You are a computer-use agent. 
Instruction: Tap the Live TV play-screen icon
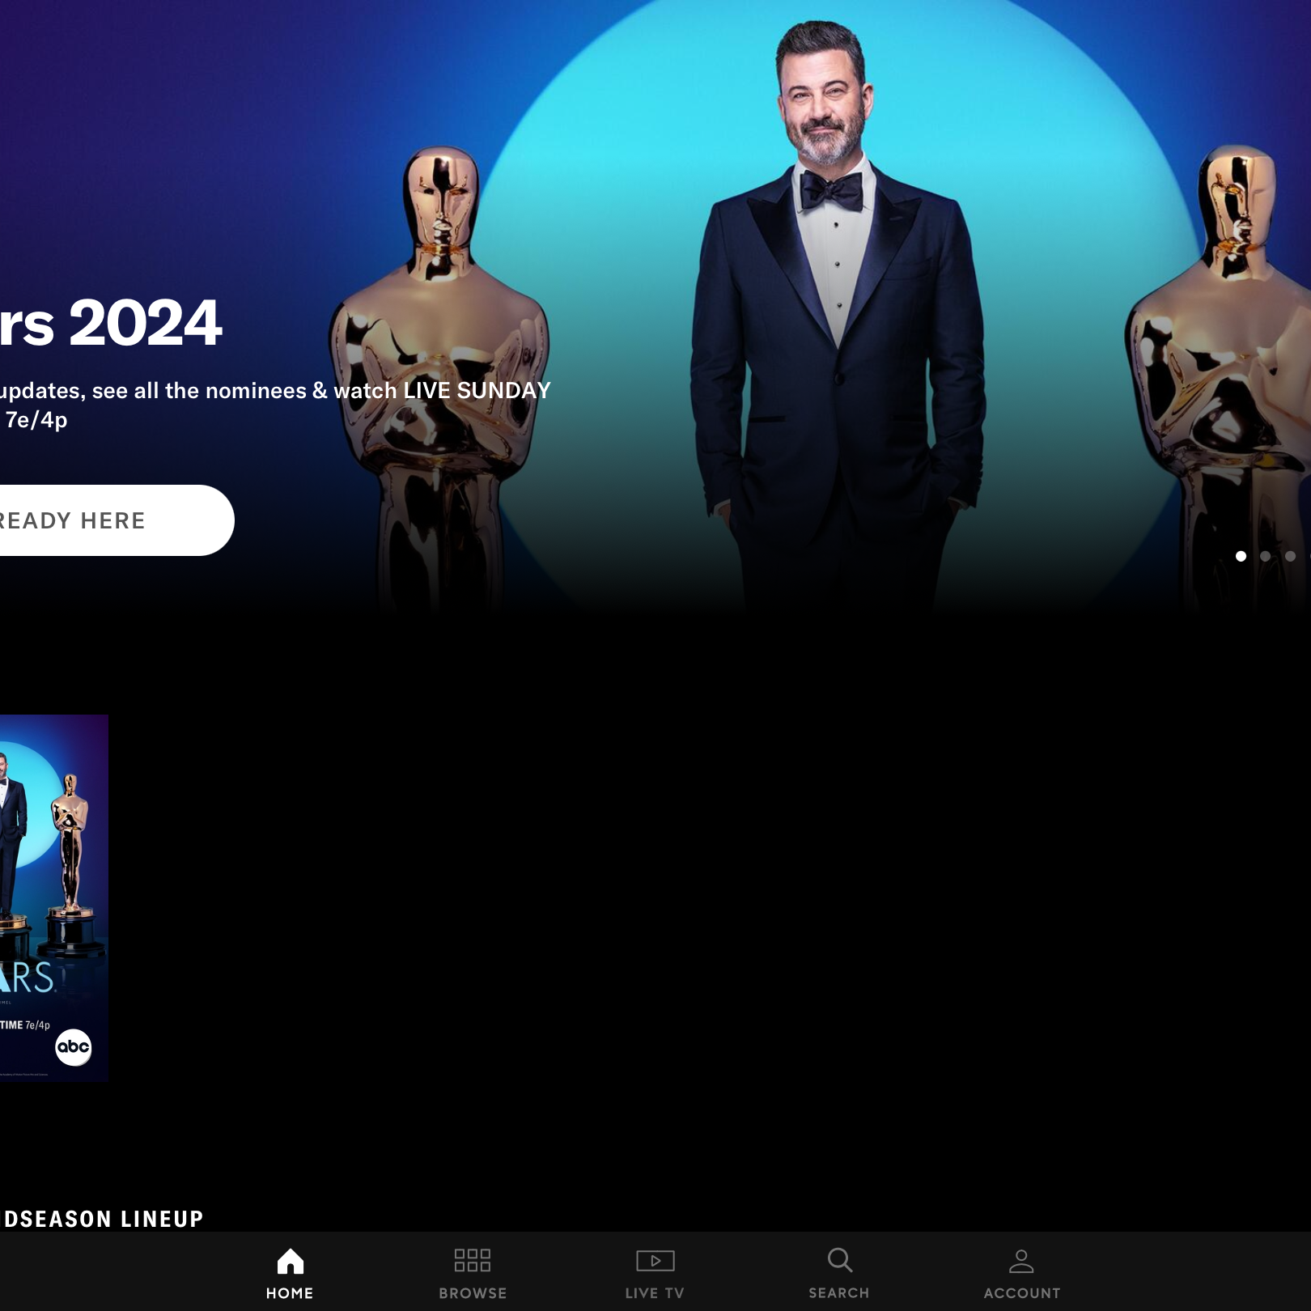[x=655, y=1261]
